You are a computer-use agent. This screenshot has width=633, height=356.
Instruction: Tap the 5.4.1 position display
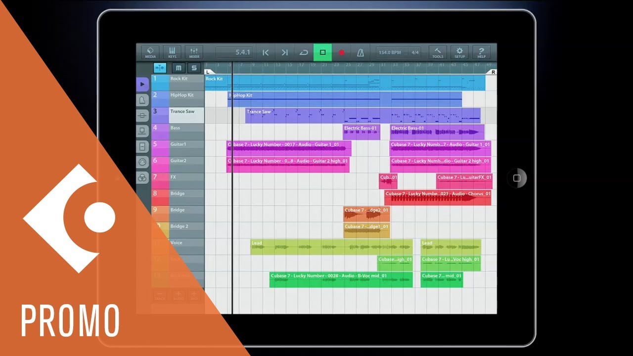pos(234,52)
